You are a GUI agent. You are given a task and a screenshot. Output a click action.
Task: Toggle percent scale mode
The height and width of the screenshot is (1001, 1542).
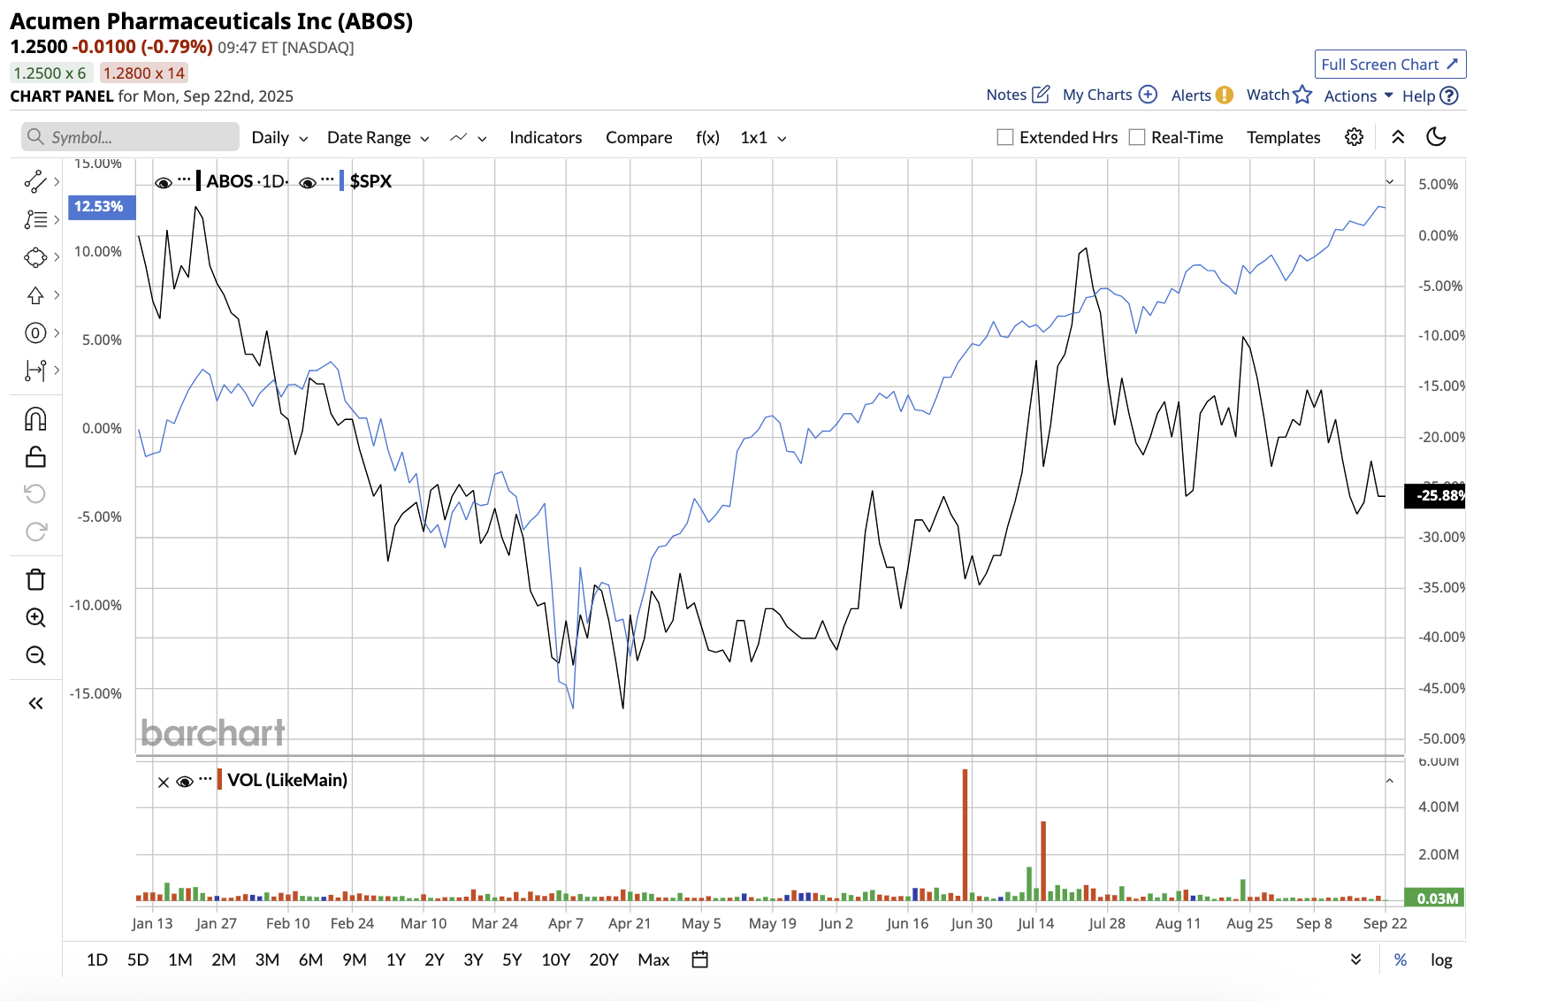pyautogui.click(x=1401, y=959)
